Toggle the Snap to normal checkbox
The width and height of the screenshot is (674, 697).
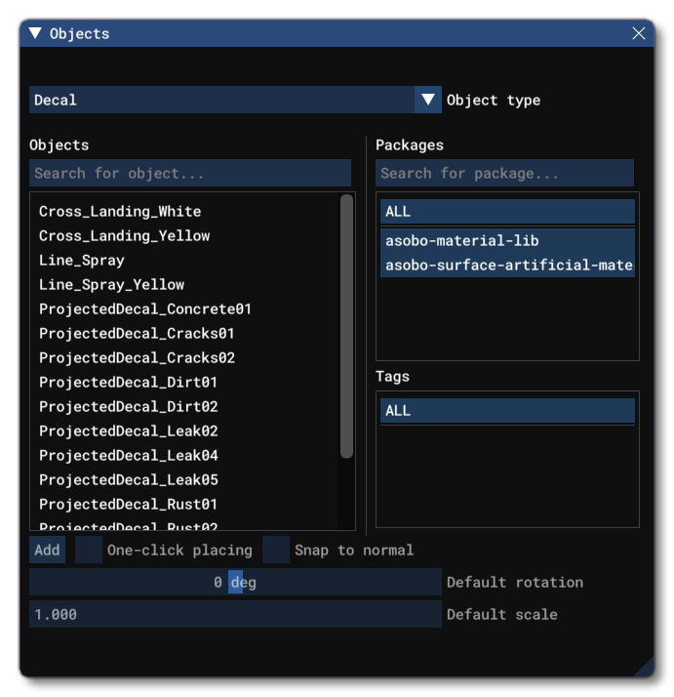tap(277, 550)
